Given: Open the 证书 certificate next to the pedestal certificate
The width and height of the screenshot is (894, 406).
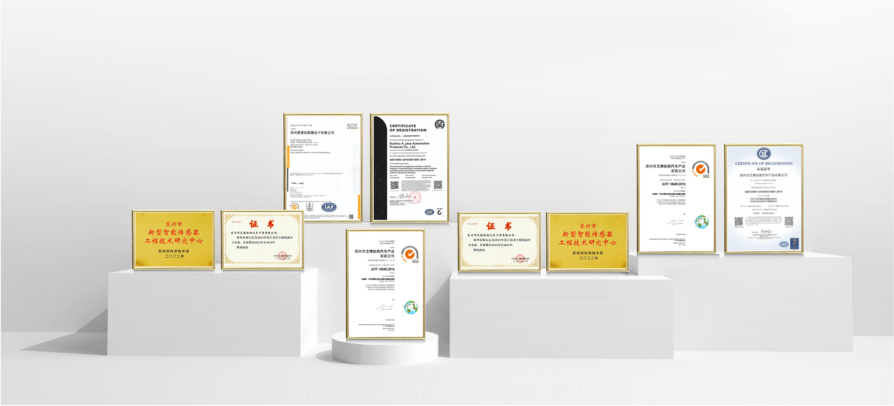Looking at the screenshot, I should [499, 242].
